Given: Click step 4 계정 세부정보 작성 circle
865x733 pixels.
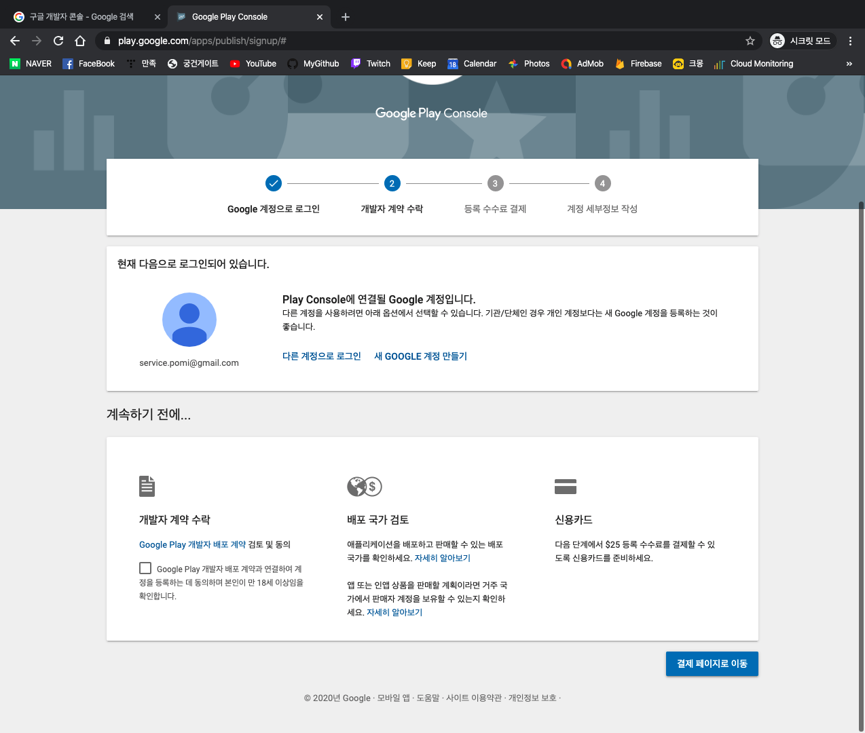Looking at the screenshot, I should pos(602,183).
